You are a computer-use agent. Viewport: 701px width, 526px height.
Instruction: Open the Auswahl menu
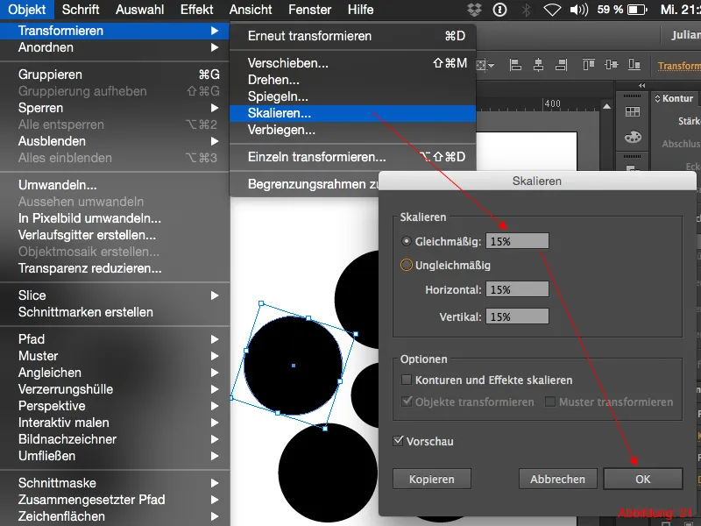139,10
